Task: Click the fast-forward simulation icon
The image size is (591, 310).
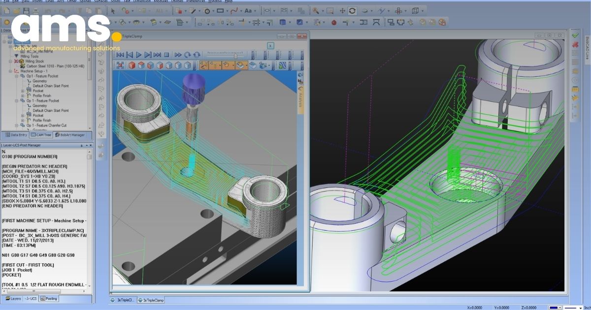Action: click(x=178, y=54)
